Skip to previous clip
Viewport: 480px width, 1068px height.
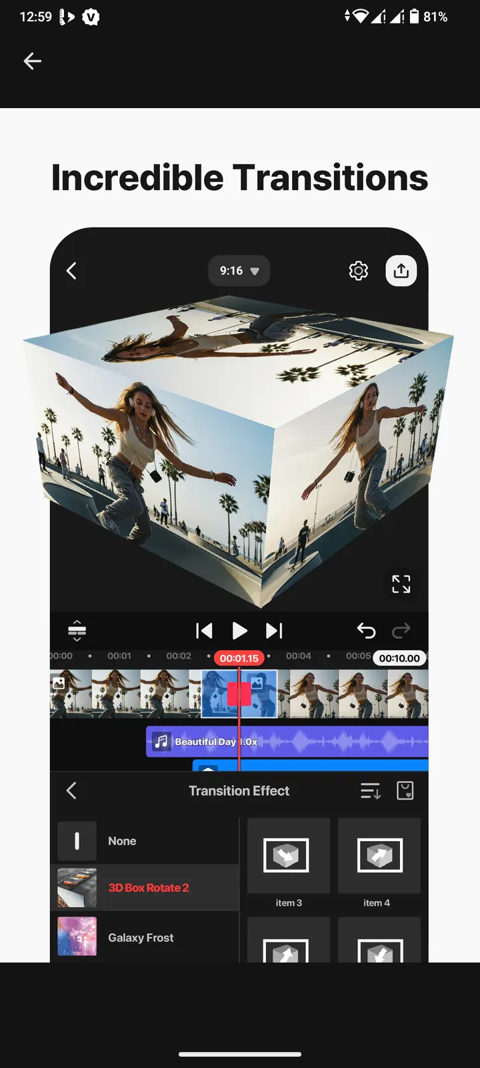[x=204, y=631]
